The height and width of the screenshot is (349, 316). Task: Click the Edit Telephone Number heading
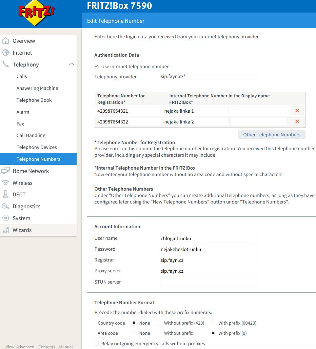[x=116, y=21]
